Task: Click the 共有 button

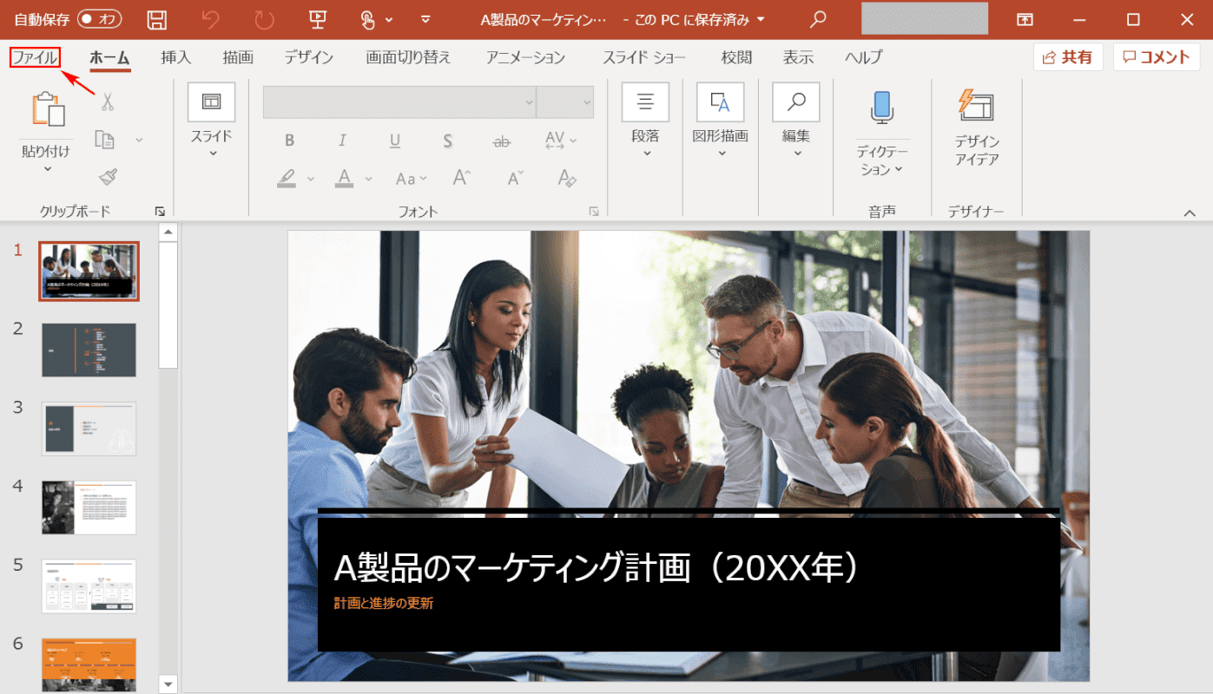Action: (x=1068, y=57)
